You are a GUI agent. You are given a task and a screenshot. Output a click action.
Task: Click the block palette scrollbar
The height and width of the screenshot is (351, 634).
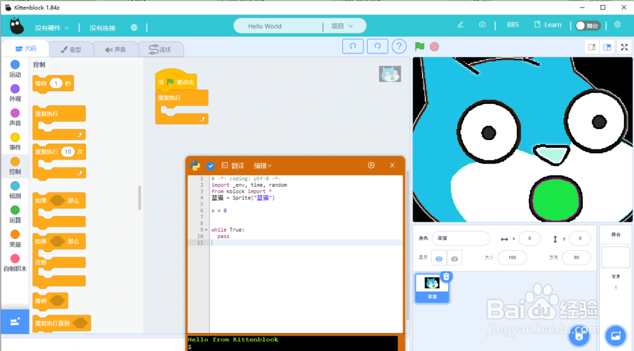[139, 198]
